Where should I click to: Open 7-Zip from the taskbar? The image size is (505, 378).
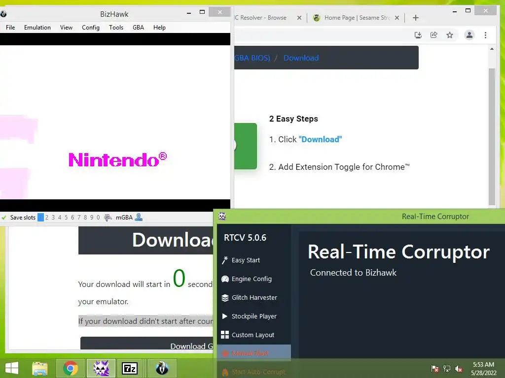pos(130,368)
